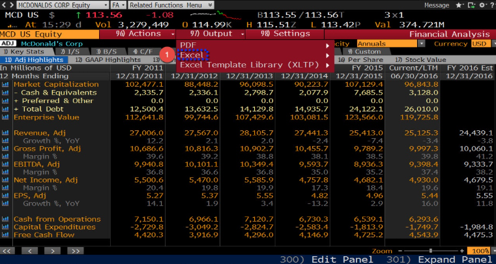This screenshot has width=496, height=264.
Task: Open chart icon for Revenue, Adj row
Action: [5, 133]
